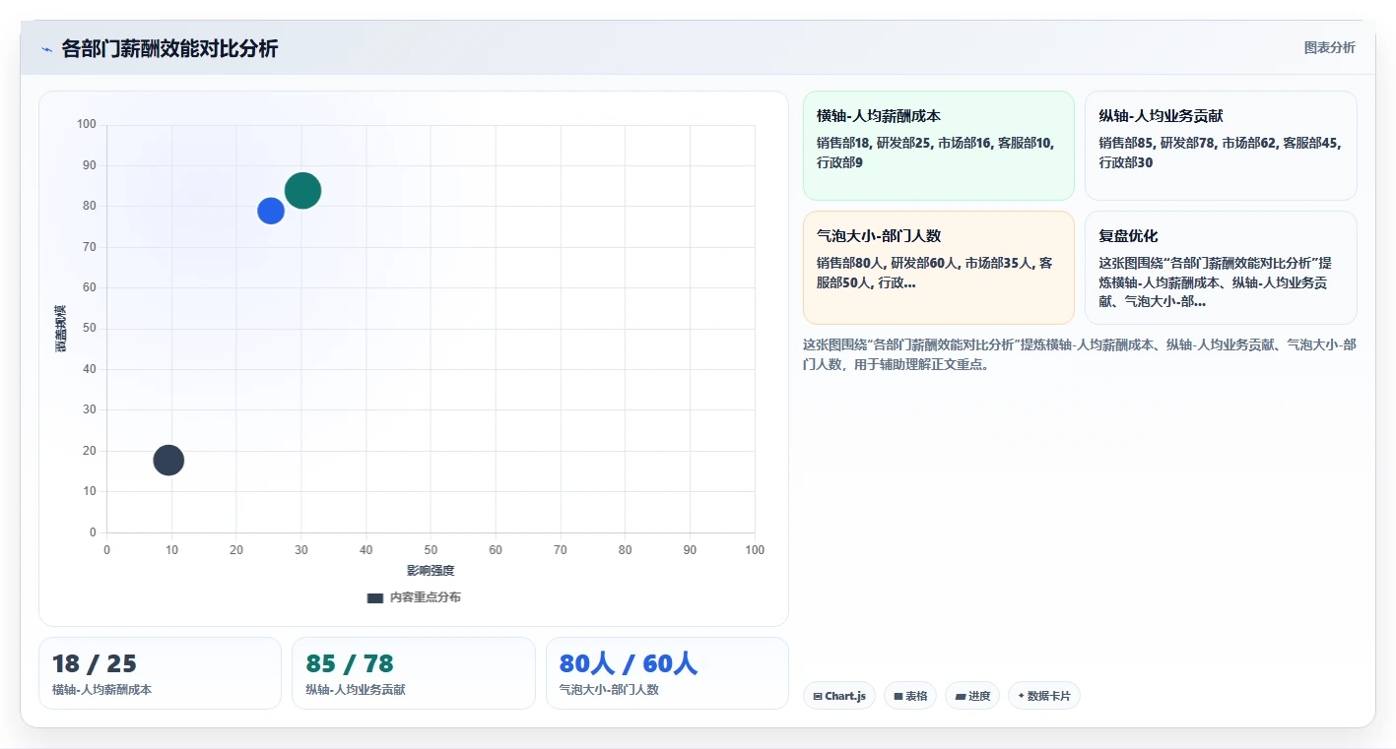Click the 影响强度 x-axis title
This screenshot has height=749, width=1396.
pyautogui.click(x=431, y=571)
